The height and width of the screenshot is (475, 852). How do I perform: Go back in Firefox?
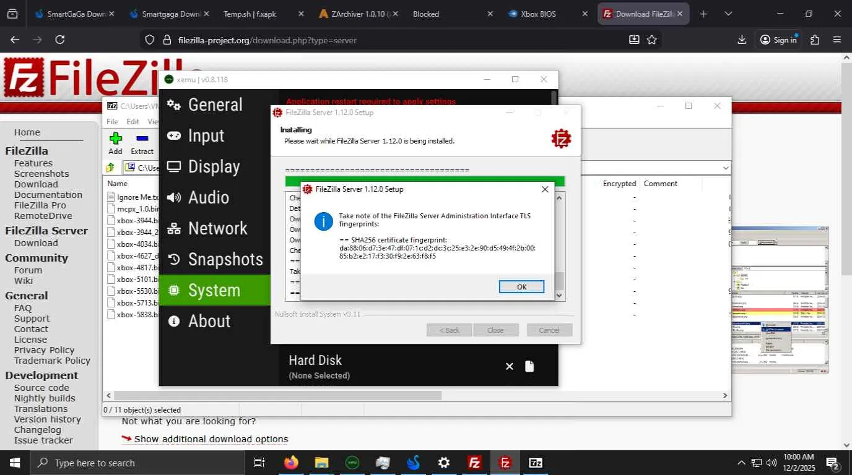tap(15, 40)
